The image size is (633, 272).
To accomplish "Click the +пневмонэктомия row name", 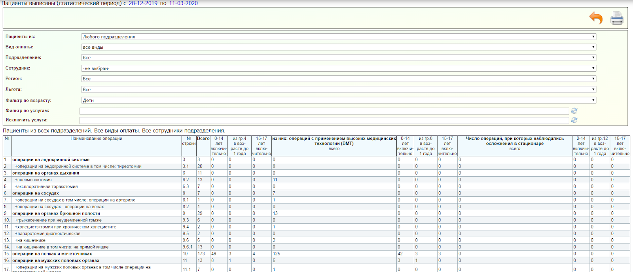I will [x=33, y=180].
